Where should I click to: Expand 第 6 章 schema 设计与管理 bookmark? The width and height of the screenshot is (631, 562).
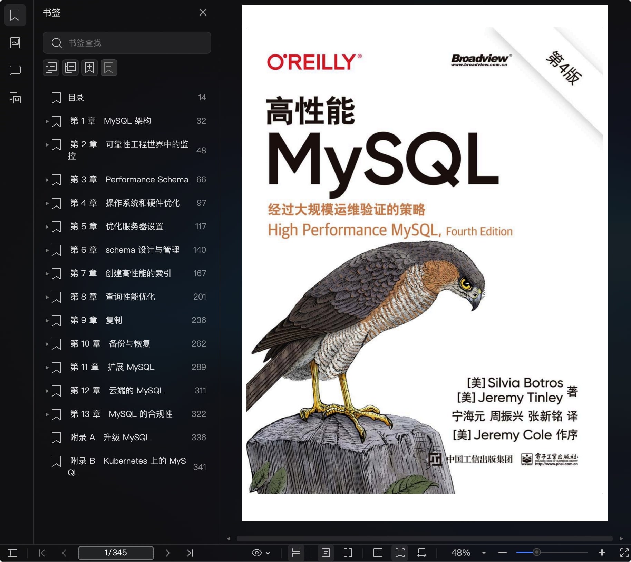click(47, 250)
